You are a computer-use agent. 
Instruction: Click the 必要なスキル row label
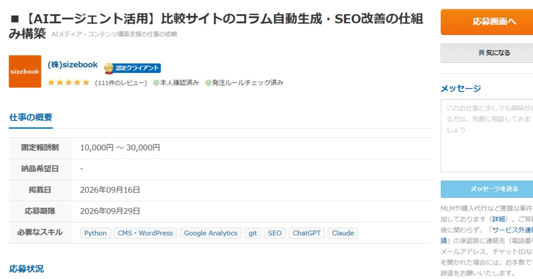40,232
